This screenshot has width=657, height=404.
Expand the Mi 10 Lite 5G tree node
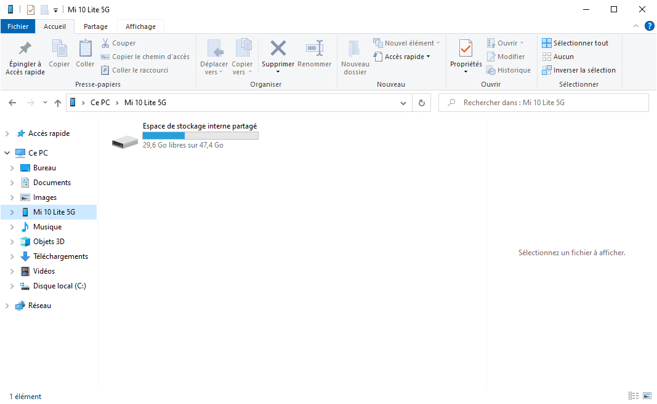(12, 212)
